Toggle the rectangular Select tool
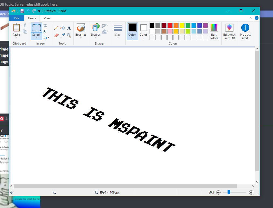Screen dimensions: 273x208 tap(36, 28)
